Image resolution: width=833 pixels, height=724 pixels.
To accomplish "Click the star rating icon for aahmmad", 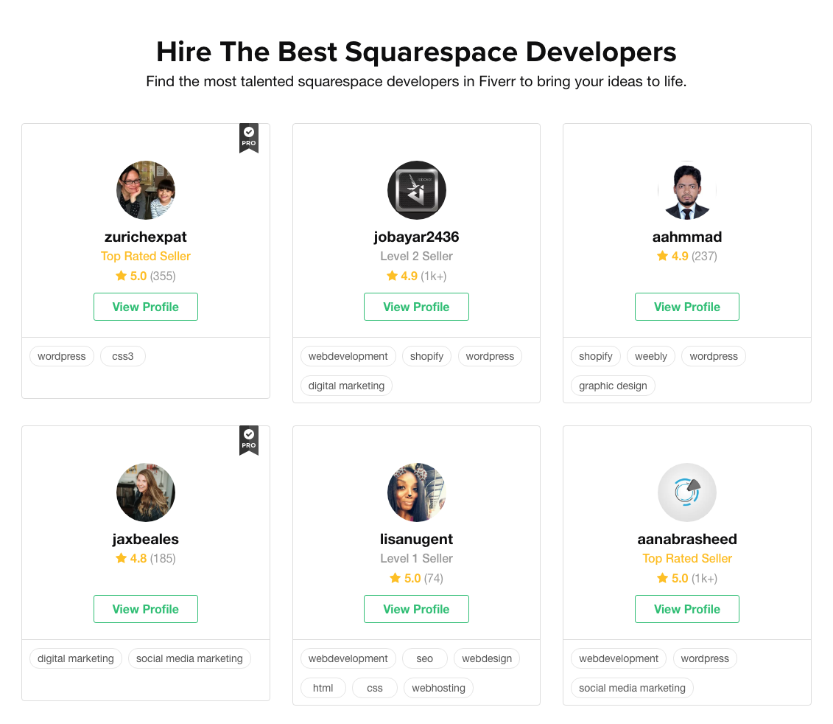I will [x=662, y=256].
